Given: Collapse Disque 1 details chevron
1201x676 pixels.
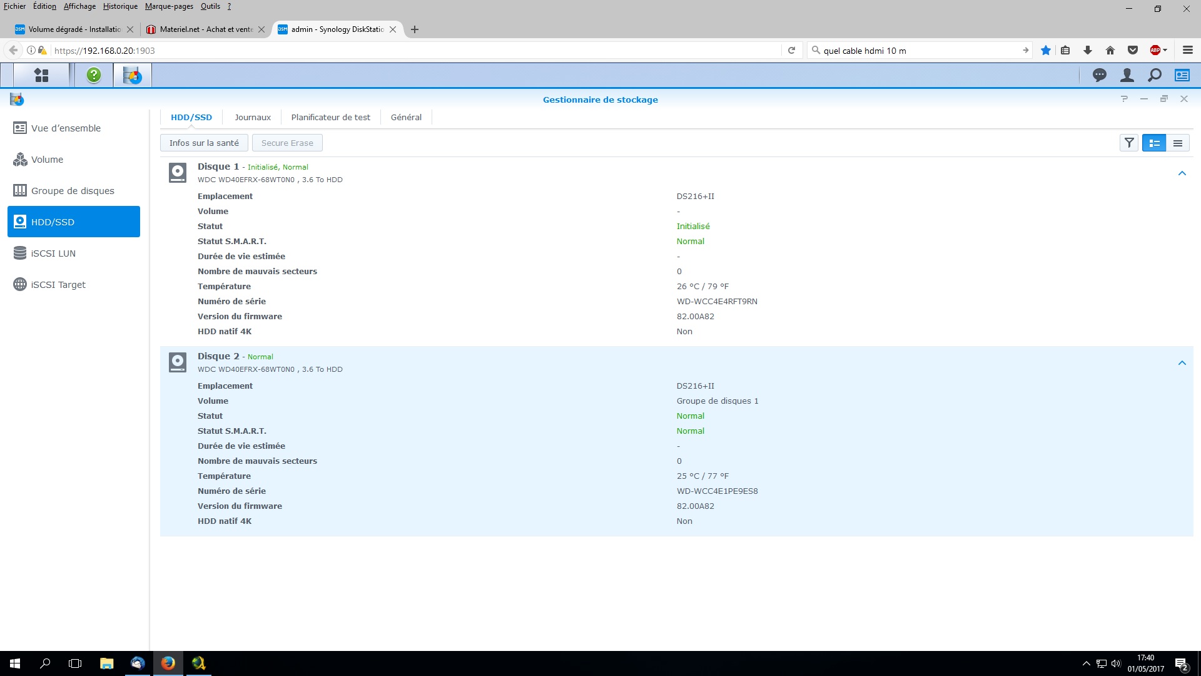Looking at the screenshot, I should [1182, 173].
